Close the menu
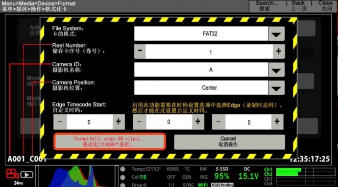Viewport: 338px width, 187px height. point(325,6)
